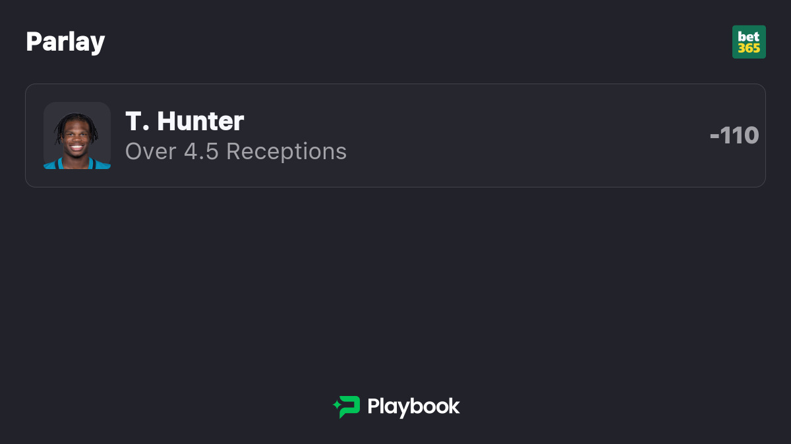The height and width of the screenshot is (444, 791).
Task: Click the Hunter surname text
Action: (200, 121)
